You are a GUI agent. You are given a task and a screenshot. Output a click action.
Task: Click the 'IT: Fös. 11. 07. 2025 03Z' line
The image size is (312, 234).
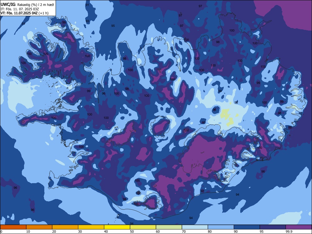20,9
